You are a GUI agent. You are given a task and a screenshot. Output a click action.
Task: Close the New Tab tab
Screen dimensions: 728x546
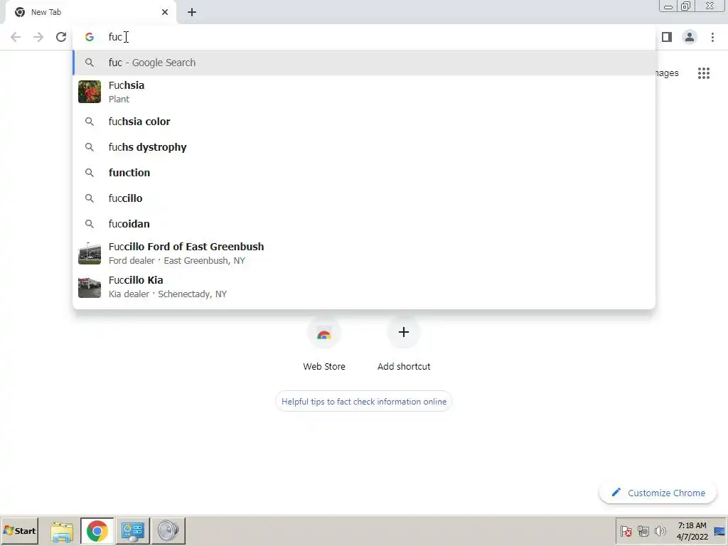pyautogui.click(x=165, y=12)
